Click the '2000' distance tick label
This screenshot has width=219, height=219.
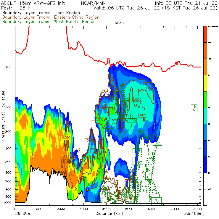coord(61,209)
